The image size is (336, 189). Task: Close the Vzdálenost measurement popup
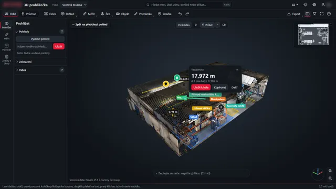[x=237, y=70]
